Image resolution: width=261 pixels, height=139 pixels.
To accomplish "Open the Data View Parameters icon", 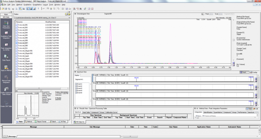I will coord(6,22).
